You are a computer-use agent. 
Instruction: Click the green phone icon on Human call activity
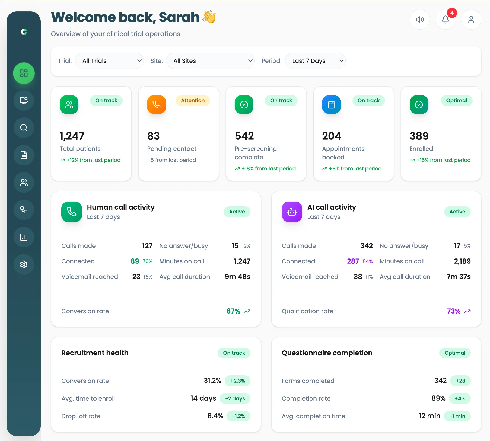(72, 212)
